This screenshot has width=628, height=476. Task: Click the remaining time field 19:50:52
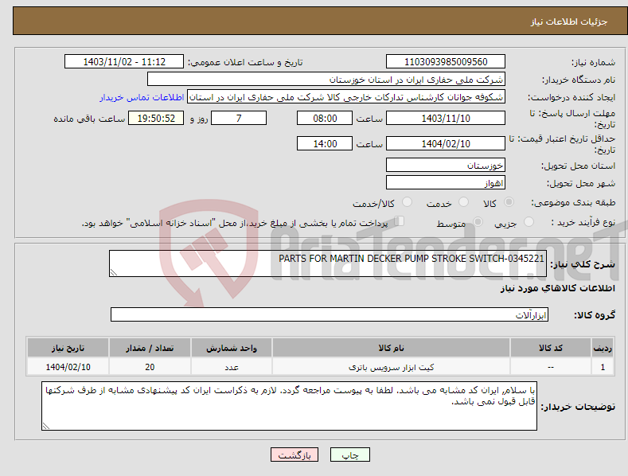coord(156,118)
